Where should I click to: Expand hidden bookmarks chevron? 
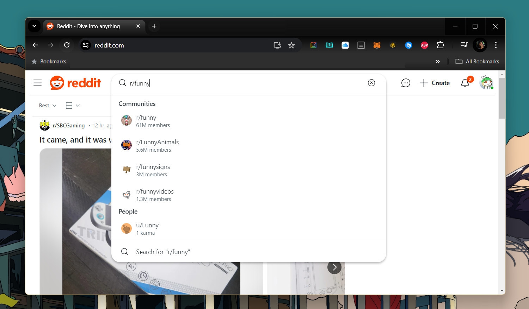click(x=438, y=62)
